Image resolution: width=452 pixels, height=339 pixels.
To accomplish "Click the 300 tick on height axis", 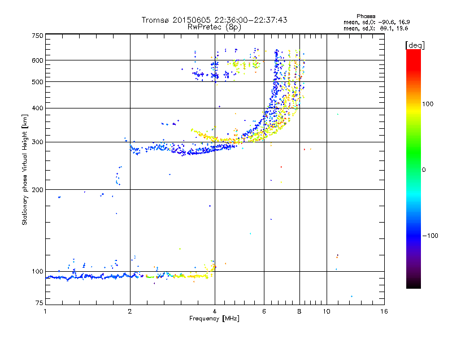I will pyautogui.click(x=37, y=142).
